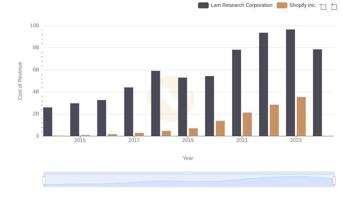Screen dimensions: 342x197
Task: Click the Cost of Revenue axis title
Action: click(x=20, y=81)
